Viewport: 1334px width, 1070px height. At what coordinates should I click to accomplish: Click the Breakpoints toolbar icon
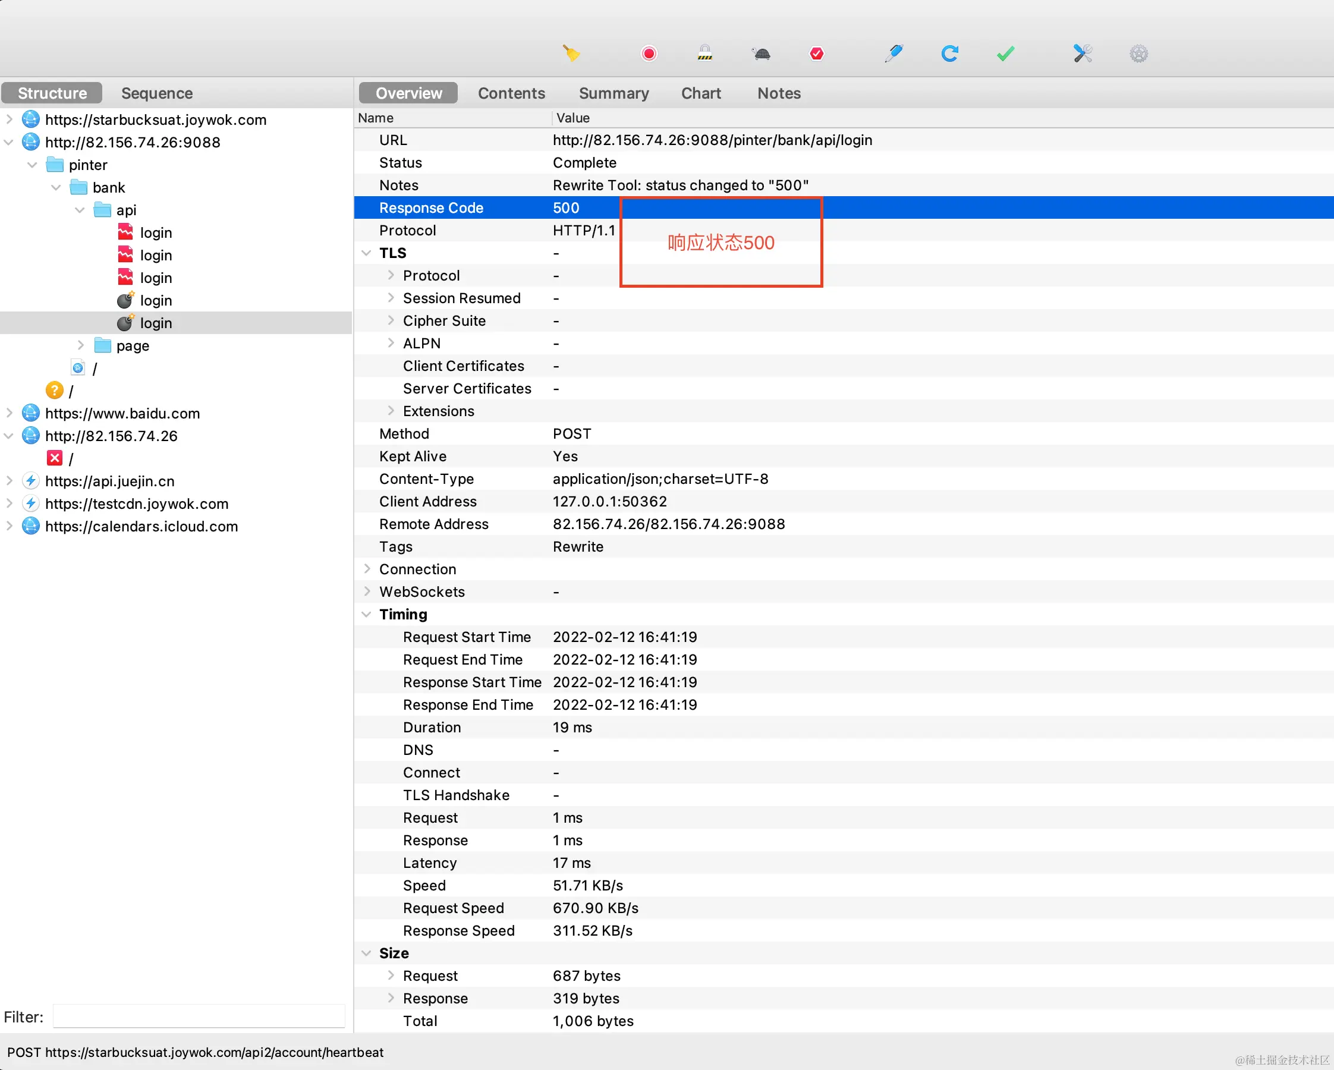pyautogui.click(x=816, y=54)
